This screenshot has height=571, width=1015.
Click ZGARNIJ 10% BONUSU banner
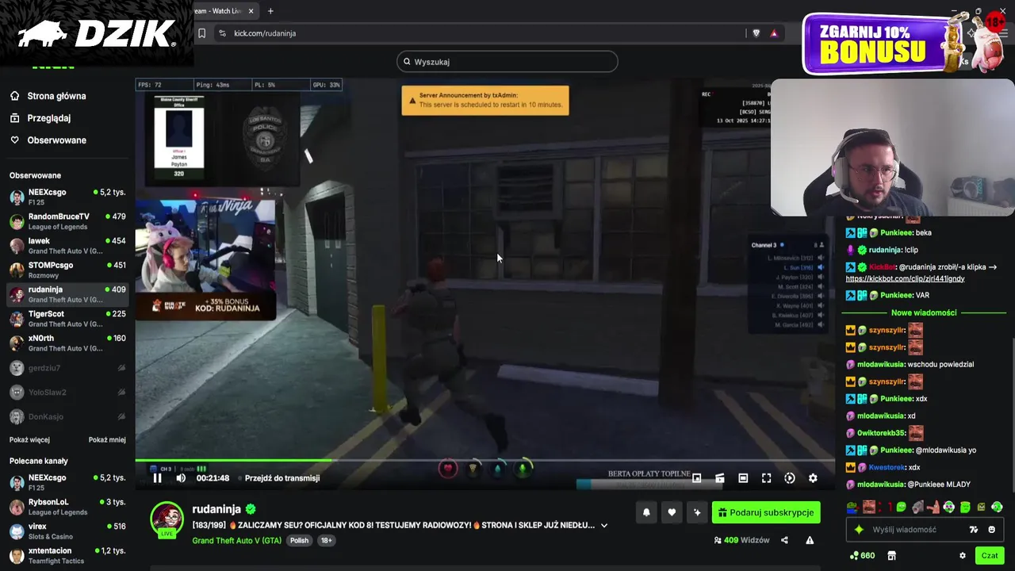882,44
